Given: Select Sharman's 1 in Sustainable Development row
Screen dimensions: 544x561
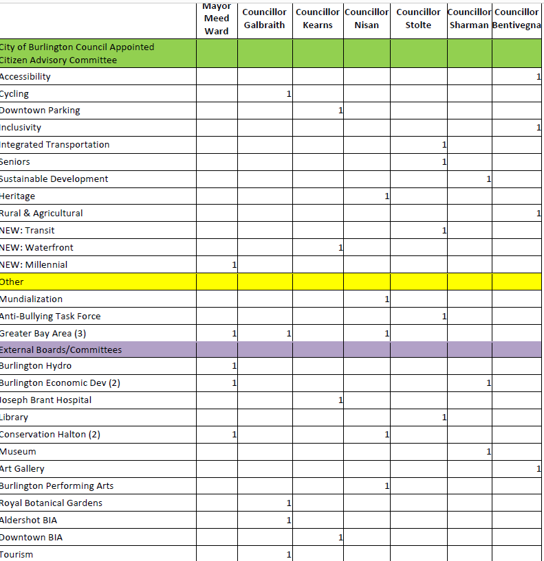Looking at the screenshot, I should [489, 179].
